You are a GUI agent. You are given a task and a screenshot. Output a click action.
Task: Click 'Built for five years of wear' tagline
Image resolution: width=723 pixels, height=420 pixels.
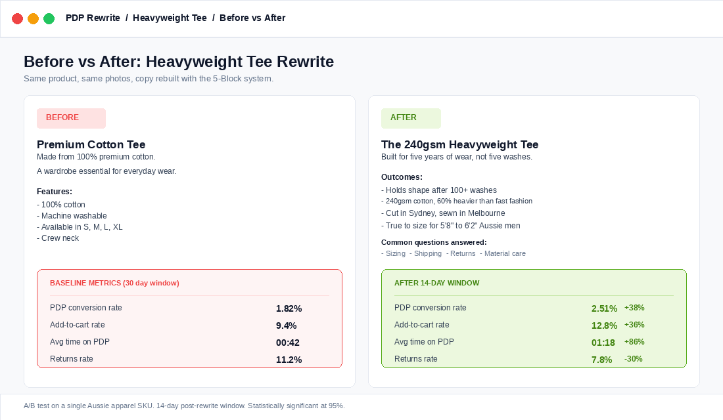(457, 157)
